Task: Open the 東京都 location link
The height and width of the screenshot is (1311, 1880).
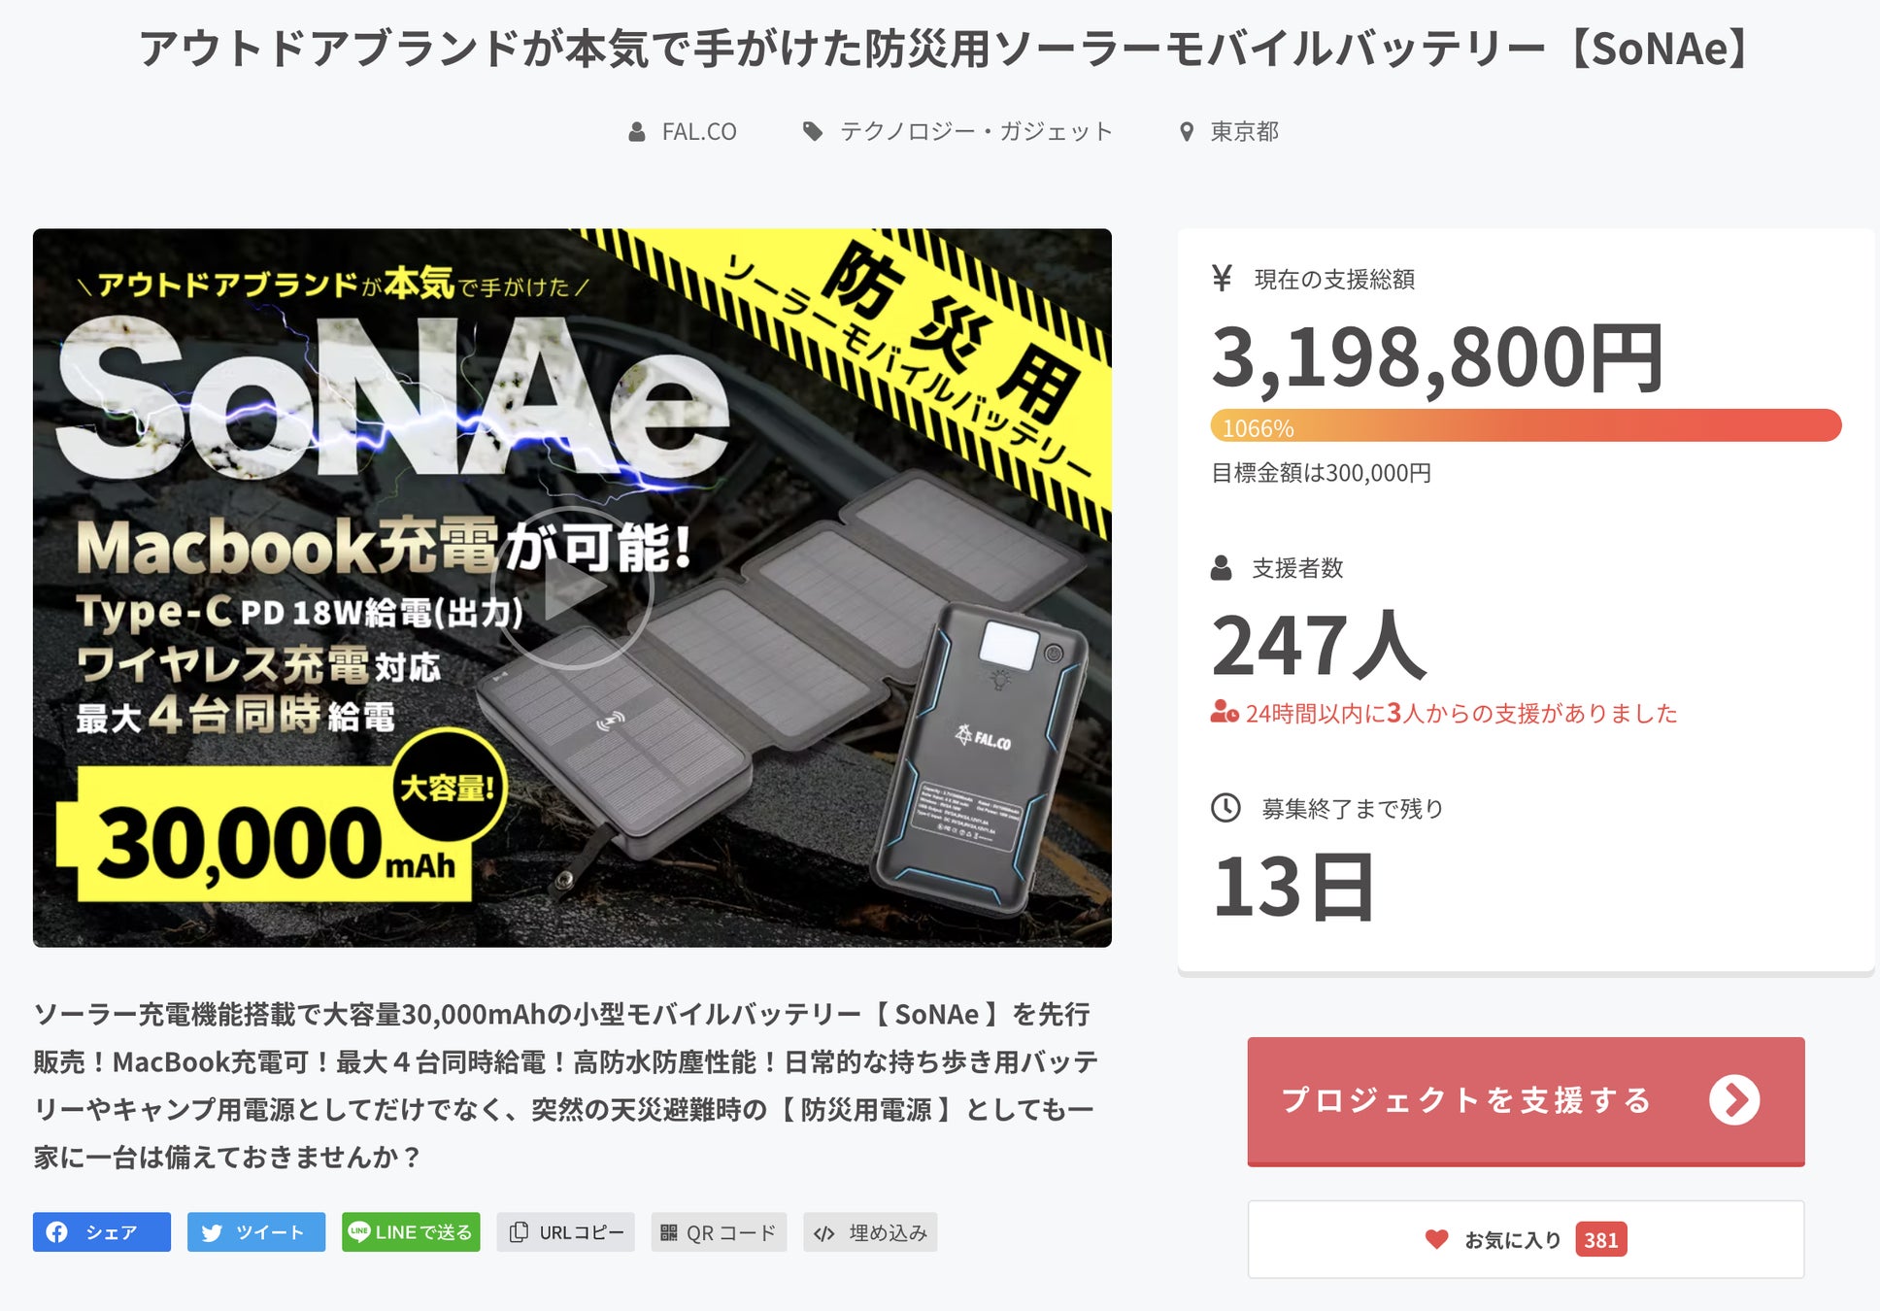Action: pos(1243,132)
